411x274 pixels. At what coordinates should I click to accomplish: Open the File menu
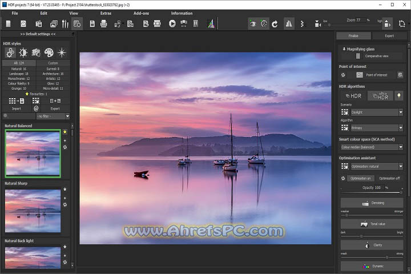click(15, 13)
